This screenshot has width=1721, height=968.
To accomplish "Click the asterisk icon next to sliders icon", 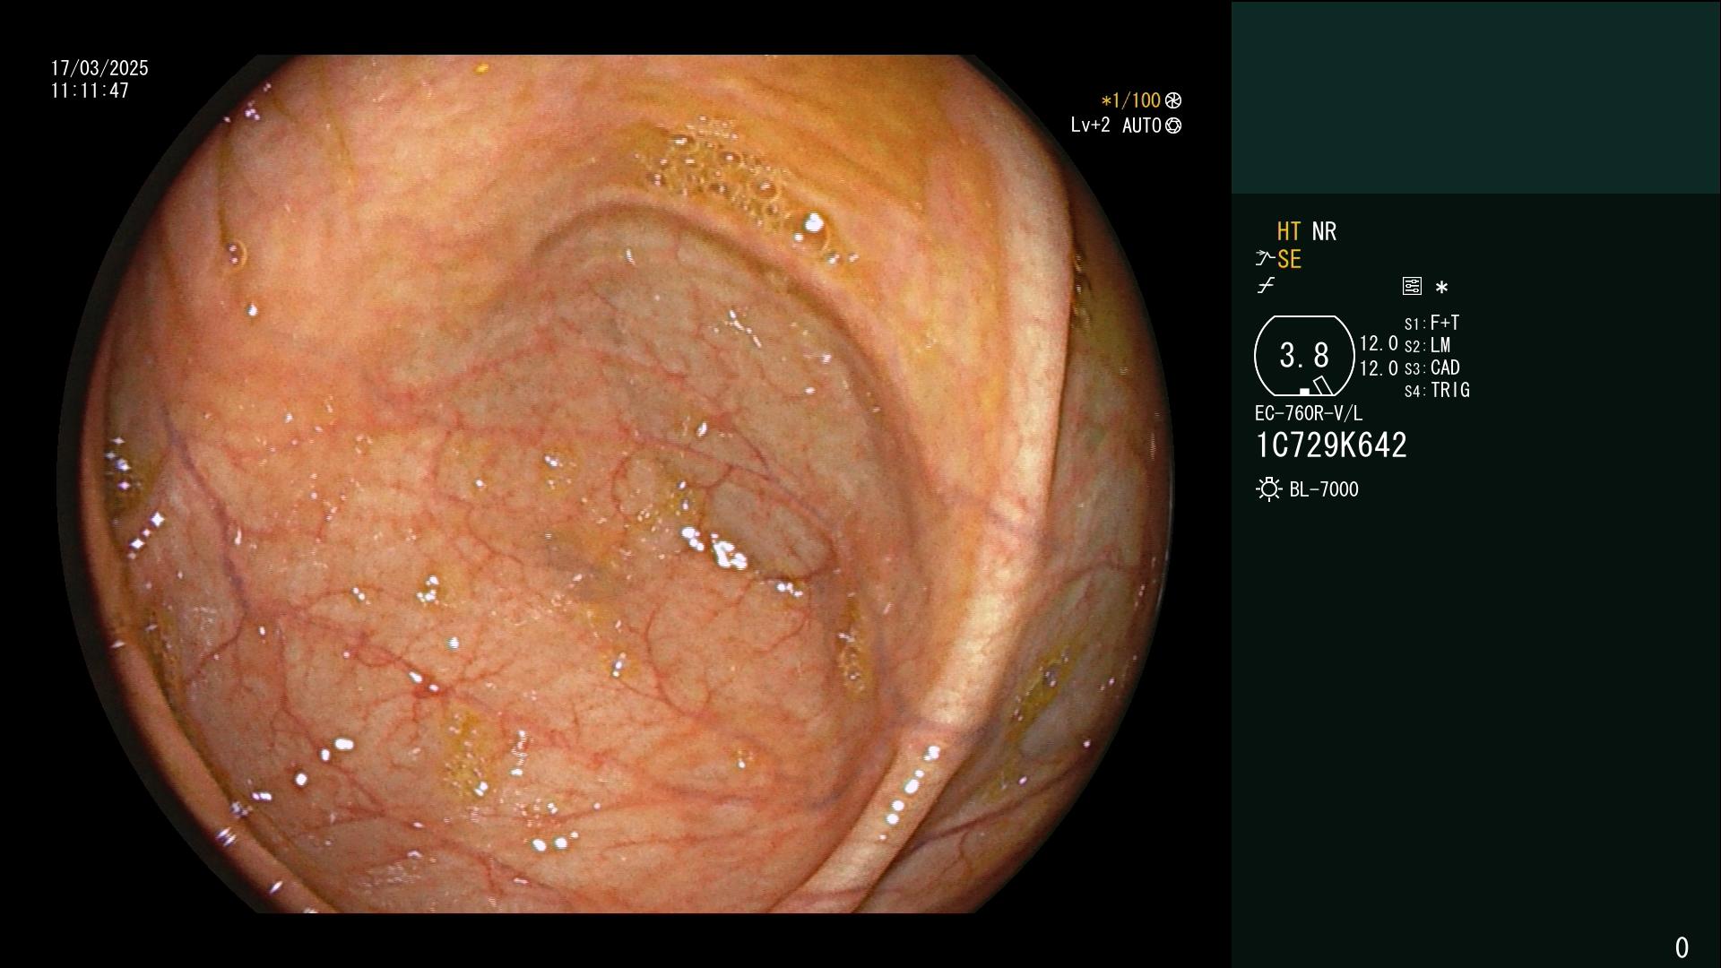I will point(1441,287).
